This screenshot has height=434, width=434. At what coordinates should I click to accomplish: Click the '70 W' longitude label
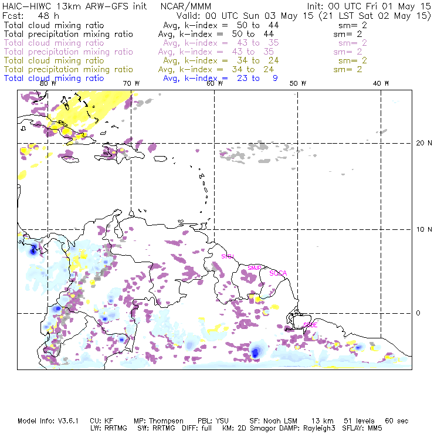131,83
